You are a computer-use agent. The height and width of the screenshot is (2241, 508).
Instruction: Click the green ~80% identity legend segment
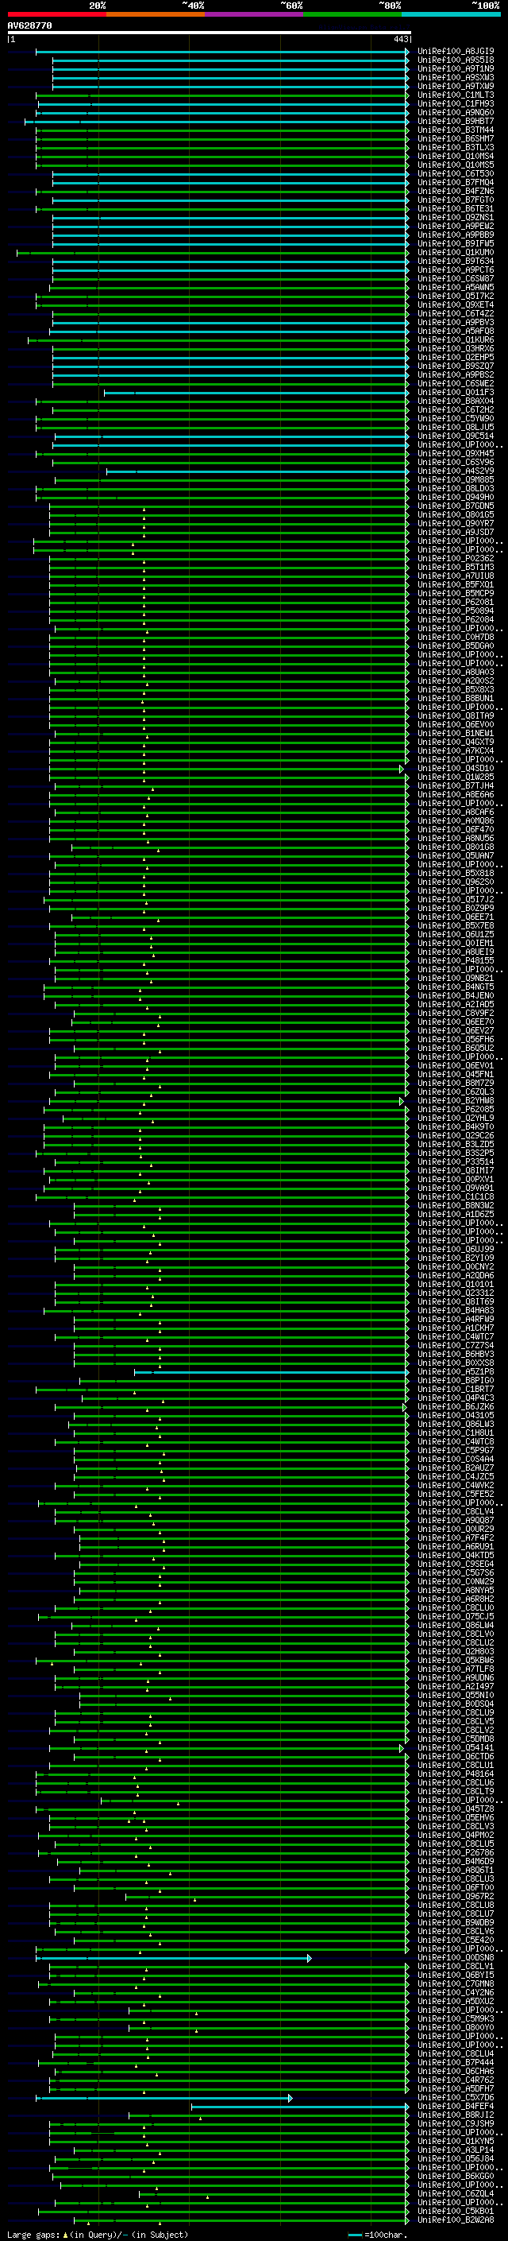pos(353,14)
